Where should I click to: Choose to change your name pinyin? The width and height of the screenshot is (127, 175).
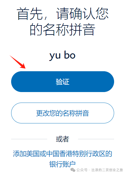pos(62,113)
